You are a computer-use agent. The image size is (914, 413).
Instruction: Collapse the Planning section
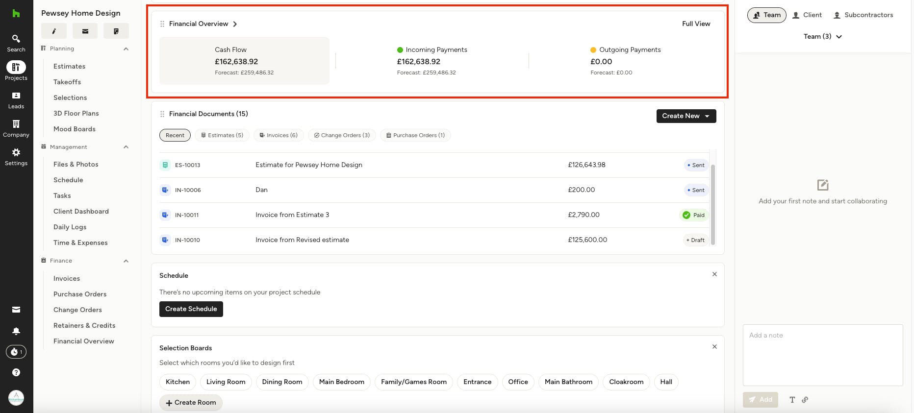(126, 49)
